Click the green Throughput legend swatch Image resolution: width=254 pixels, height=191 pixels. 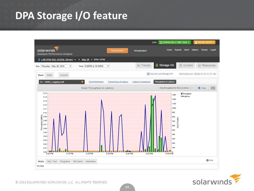(182, 94)
